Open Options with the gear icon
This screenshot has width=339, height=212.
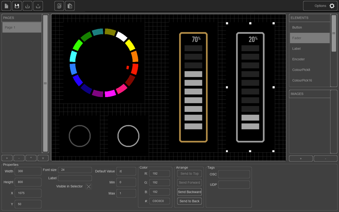(332, 6)
